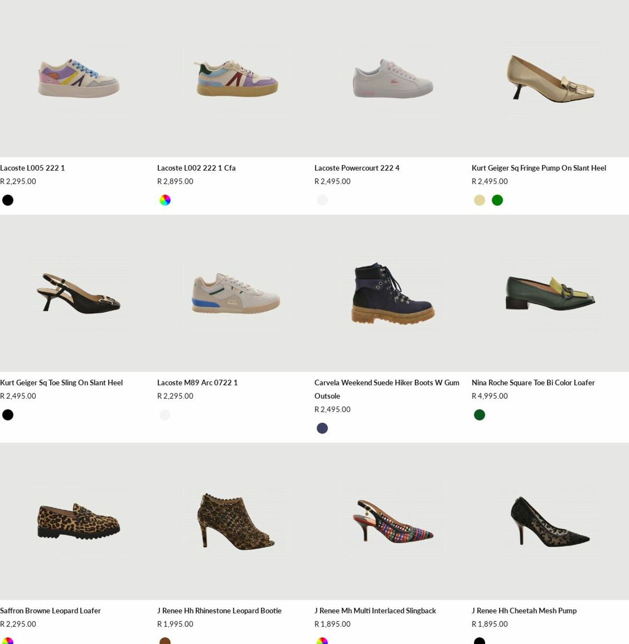Click J Renee Mh Multi Interlaced Slingback title

pos(375,611)
